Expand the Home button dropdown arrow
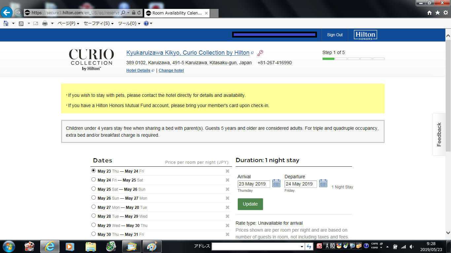Screen dimensions: 451x253 [x=13, y=23]
